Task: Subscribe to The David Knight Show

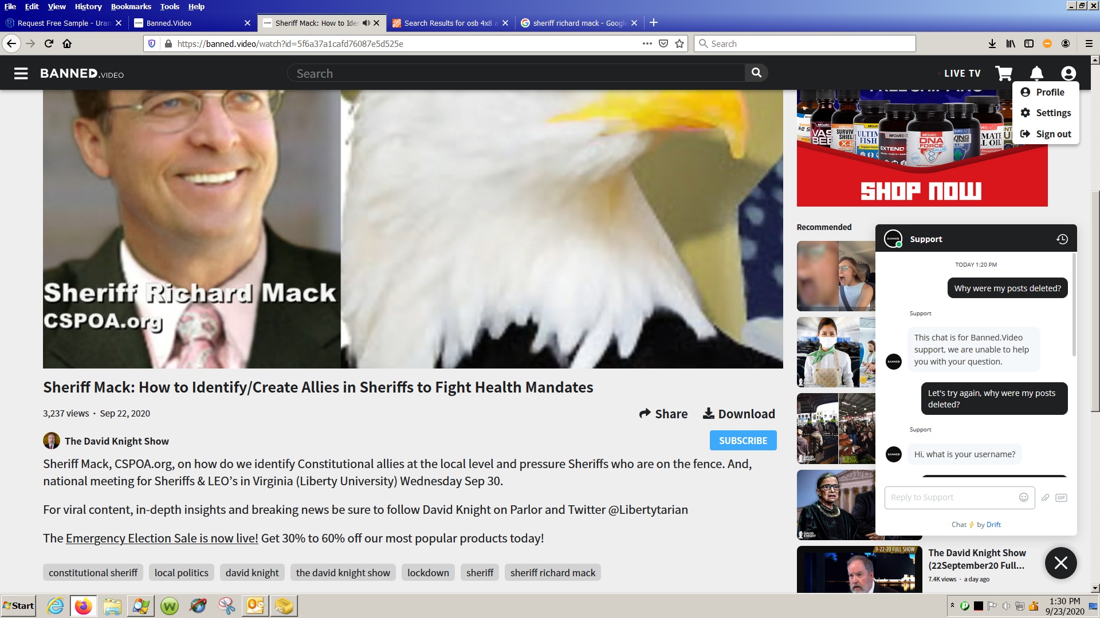Action: click(x=743, y=441)
